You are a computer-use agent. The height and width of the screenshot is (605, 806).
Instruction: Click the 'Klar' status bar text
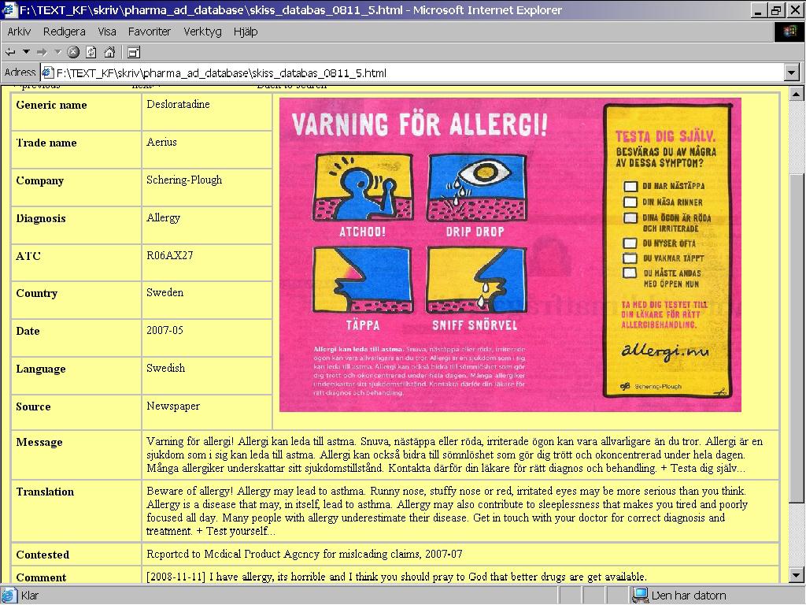click(x=30, y=596)
